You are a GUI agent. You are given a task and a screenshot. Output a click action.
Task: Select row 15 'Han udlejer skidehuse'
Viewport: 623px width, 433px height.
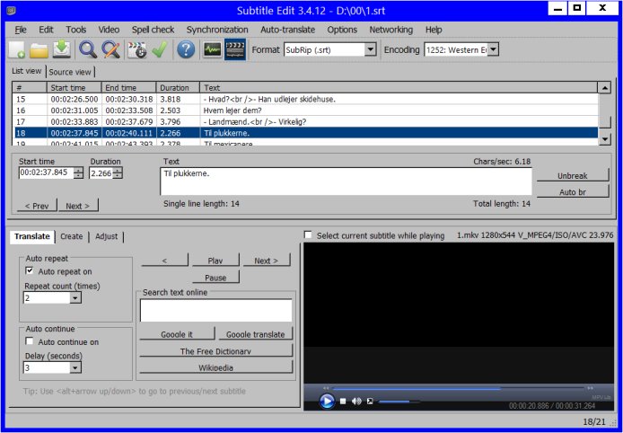[305, 99]
